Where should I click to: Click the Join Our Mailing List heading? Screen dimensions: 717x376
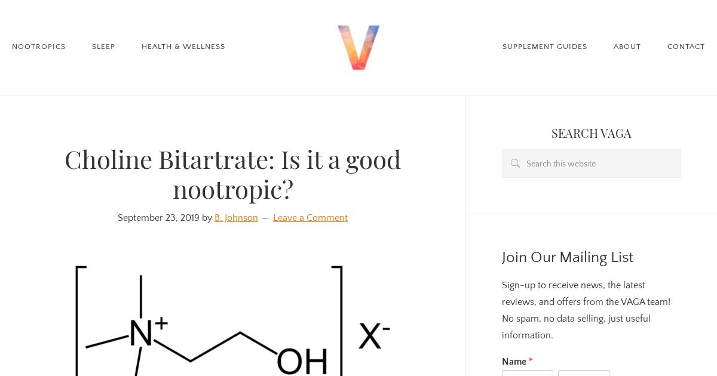[x=568, y=257]
